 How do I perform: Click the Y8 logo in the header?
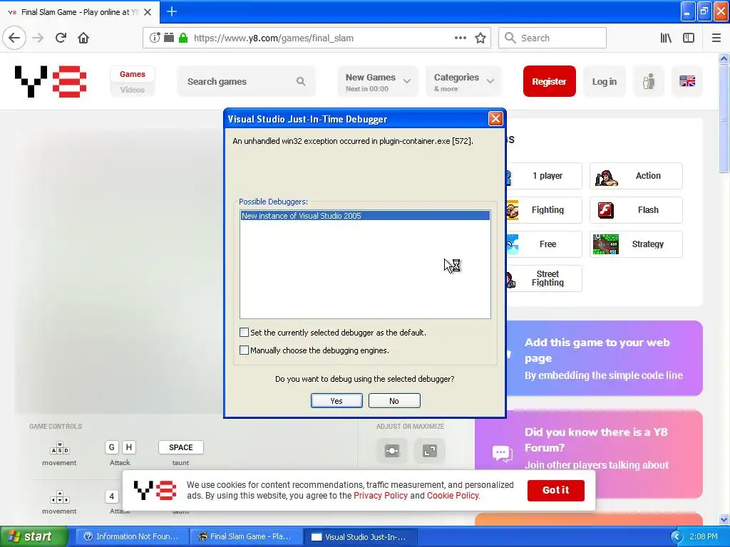pos(51,81)
